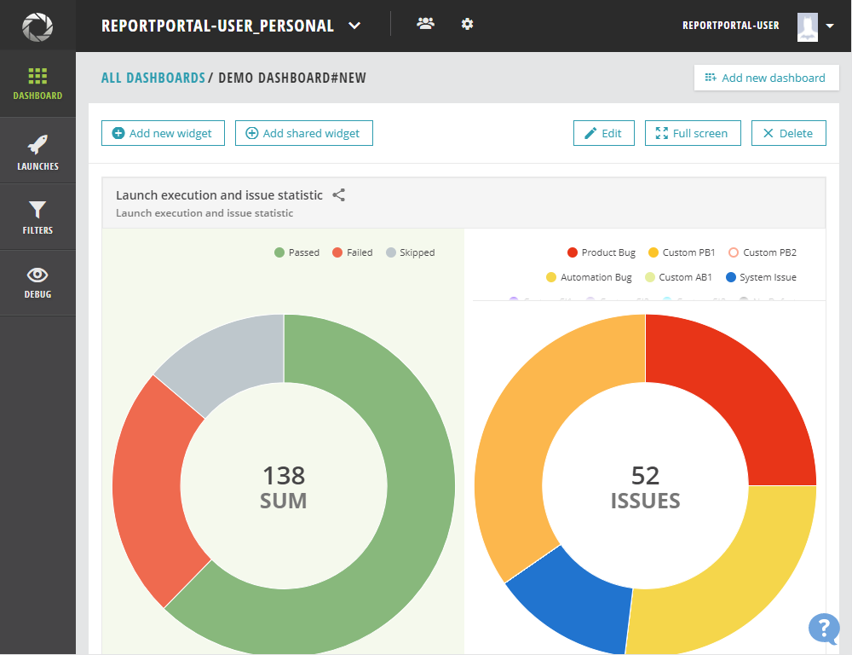Click the share icon beside widget title
This screenshot has width=852, height=655.
pos(339,195)
